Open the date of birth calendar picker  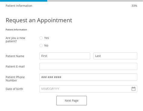tap(133, 89)
